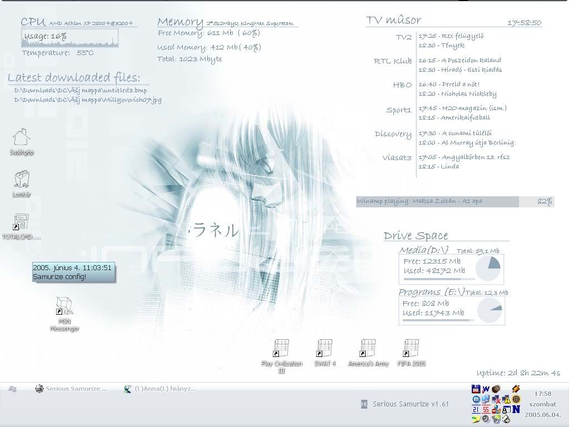
Task: Open the volume speaker tray icon
Action: [x=486, y=419]
